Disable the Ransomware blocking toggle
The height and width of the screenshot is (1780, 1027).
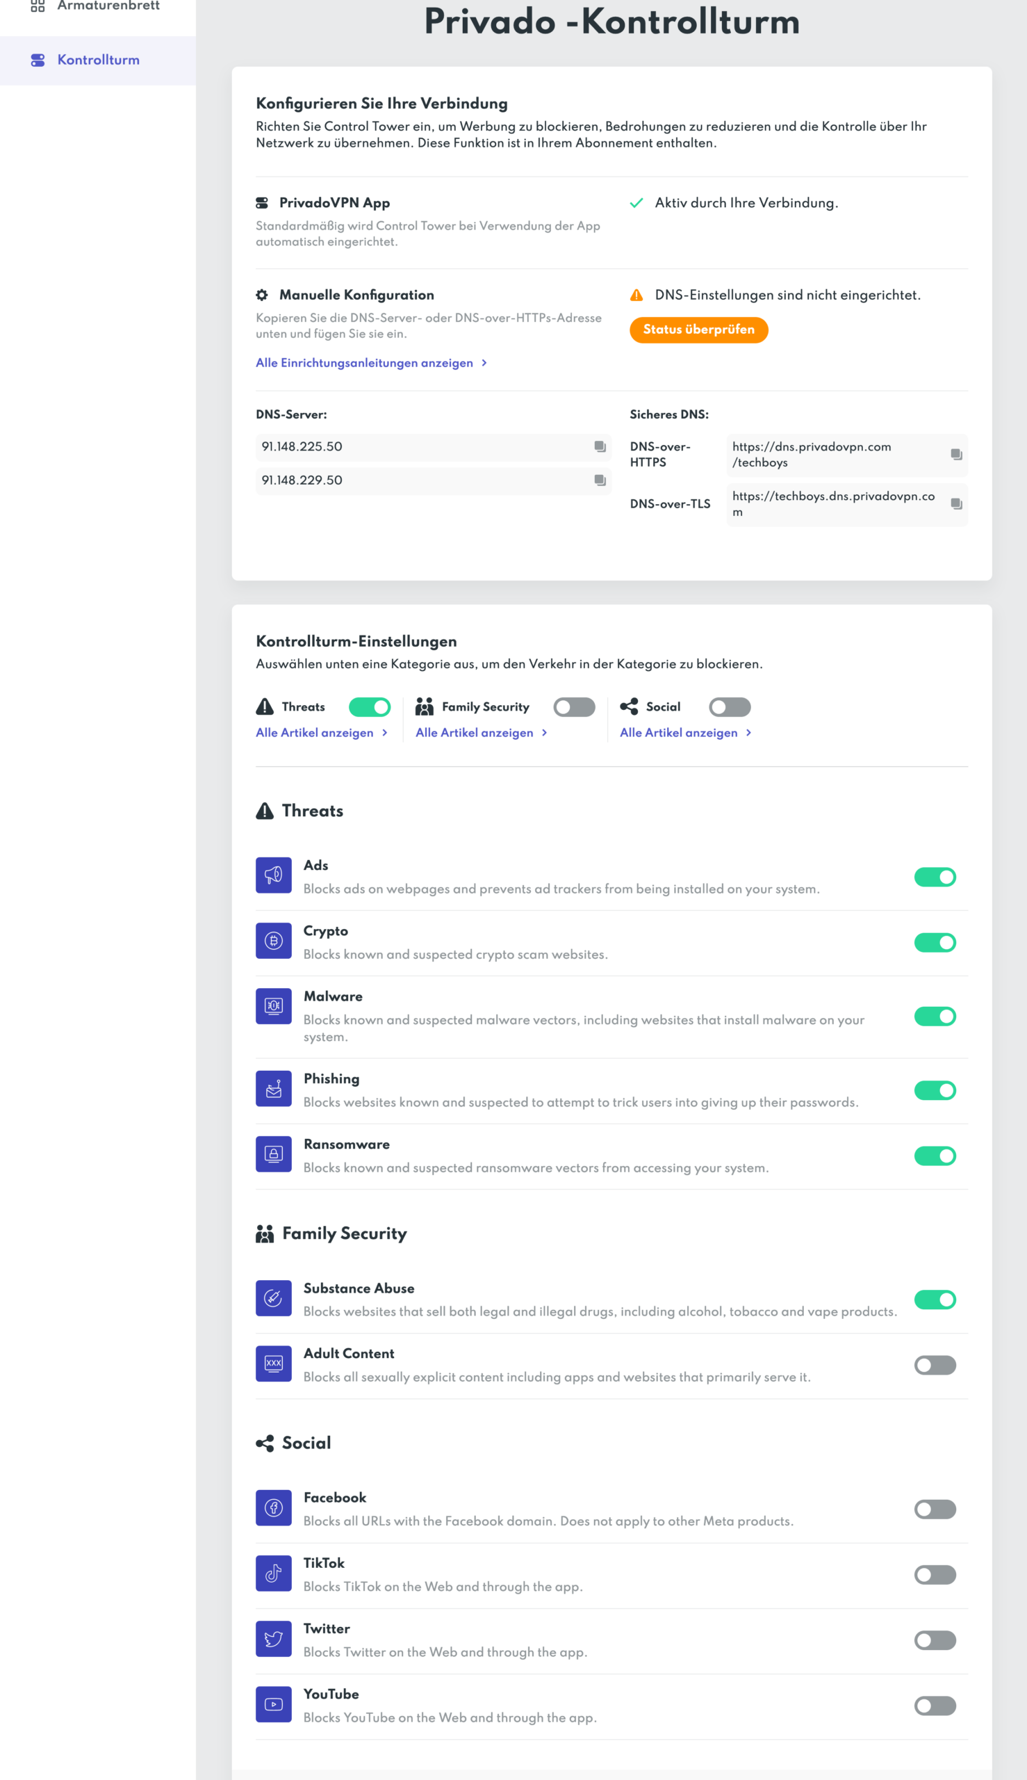[x=935, y=1157]
